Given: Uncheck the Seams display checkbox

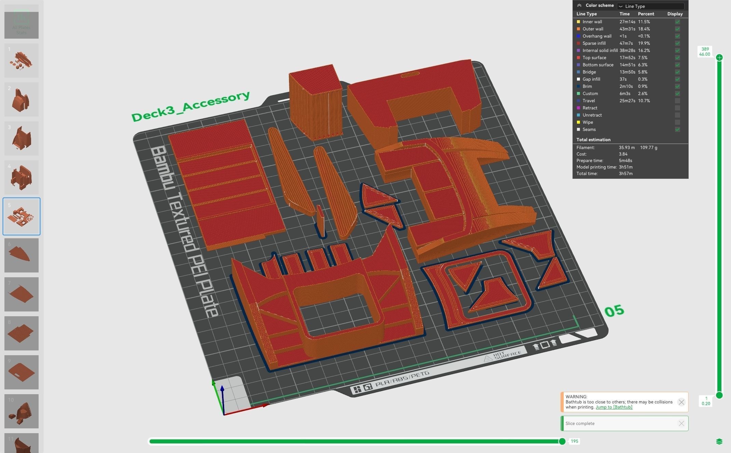Looking at the screenshot, I should pos(677,130).
